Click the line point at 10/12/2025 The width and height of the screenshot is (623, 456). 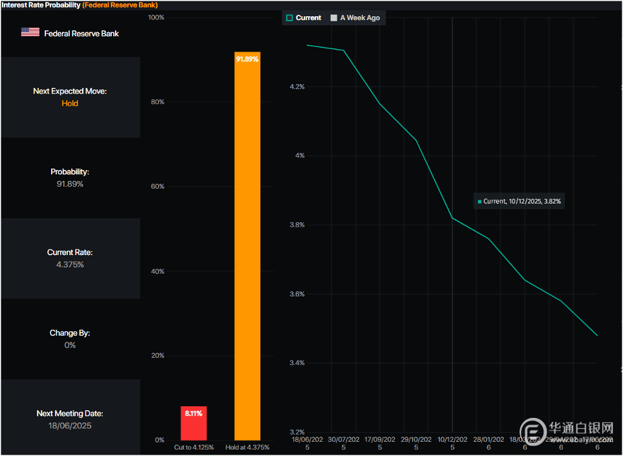[x=452, y=218]
